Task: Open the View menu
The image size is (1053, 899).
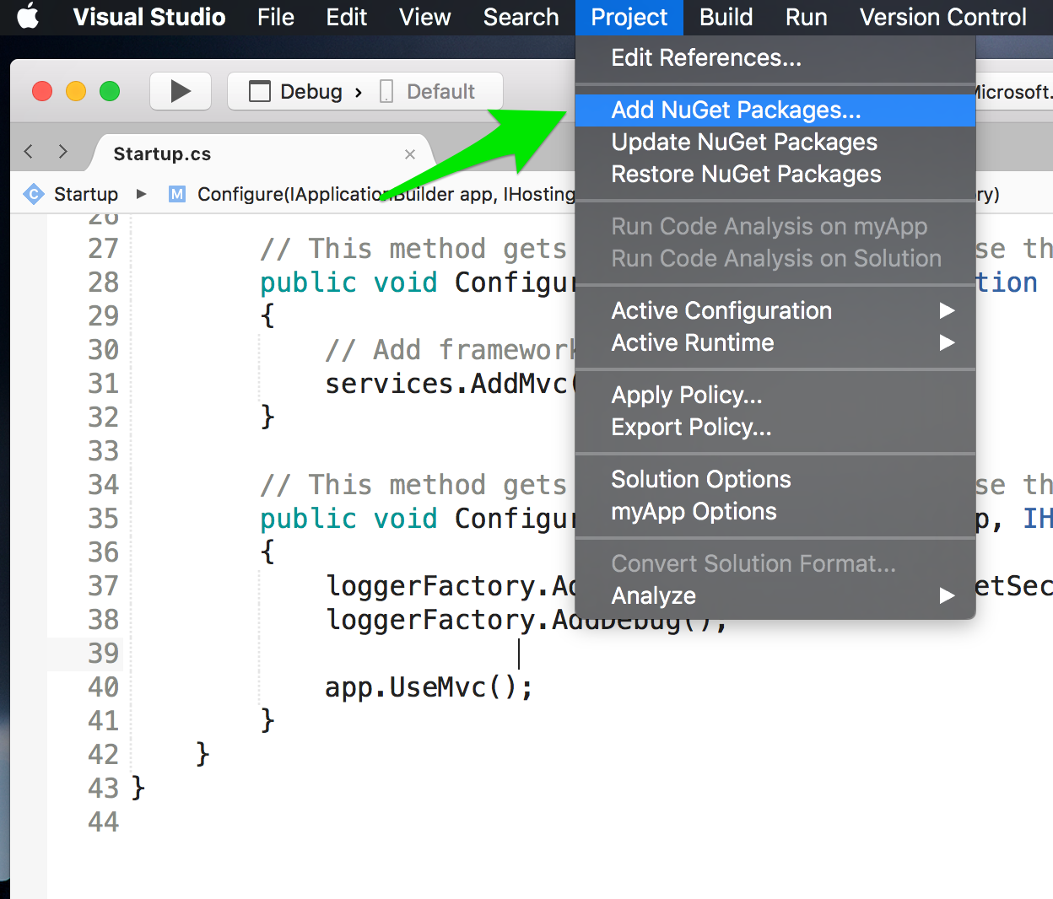Action: click(x=425, y=17)
